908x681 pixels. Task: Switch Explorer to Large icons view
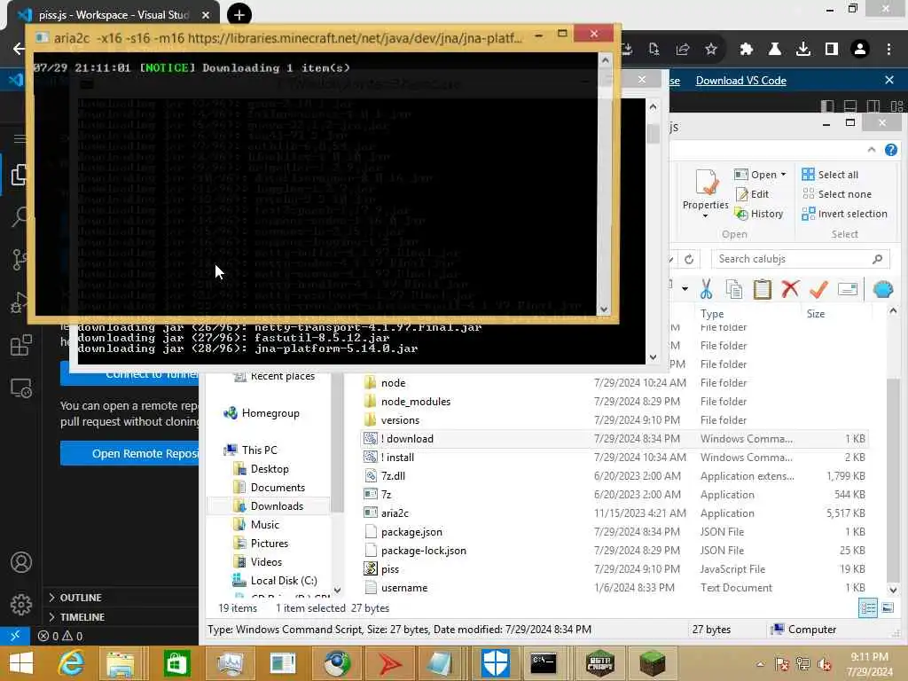coord(887,608)
